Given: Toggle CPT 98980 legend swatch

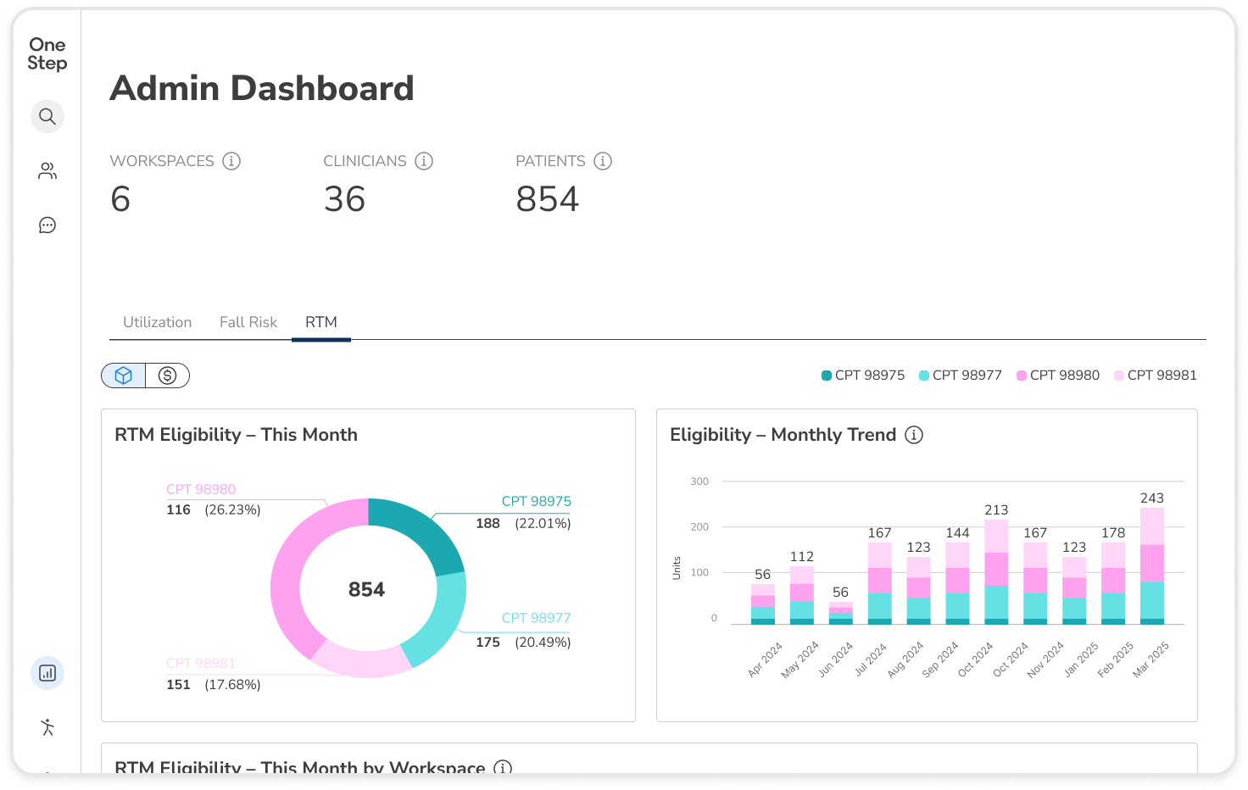Looking at the screenshot, I should (x=1022, y=376).
